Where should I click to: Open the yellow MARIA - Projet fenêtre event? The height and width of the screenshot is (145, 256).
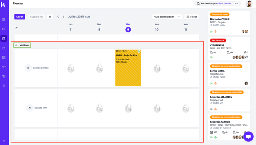click(x=128, y=68)
